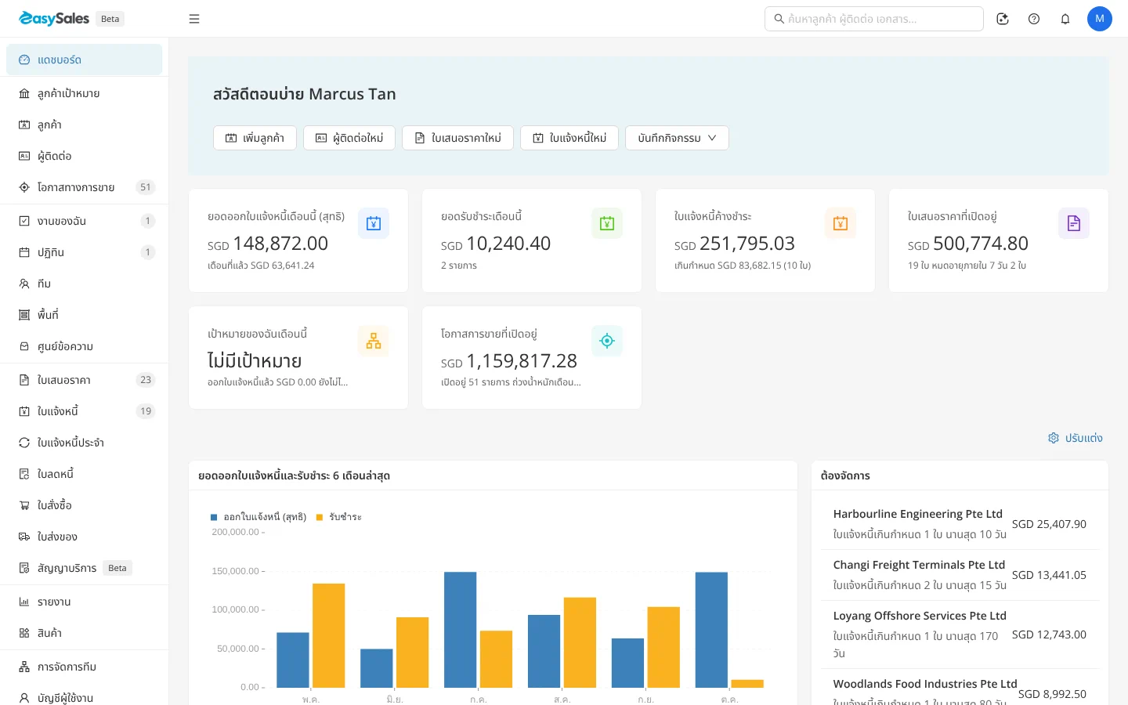Open ใบสั่งซื้อ purchase orders item

(84, 505)
